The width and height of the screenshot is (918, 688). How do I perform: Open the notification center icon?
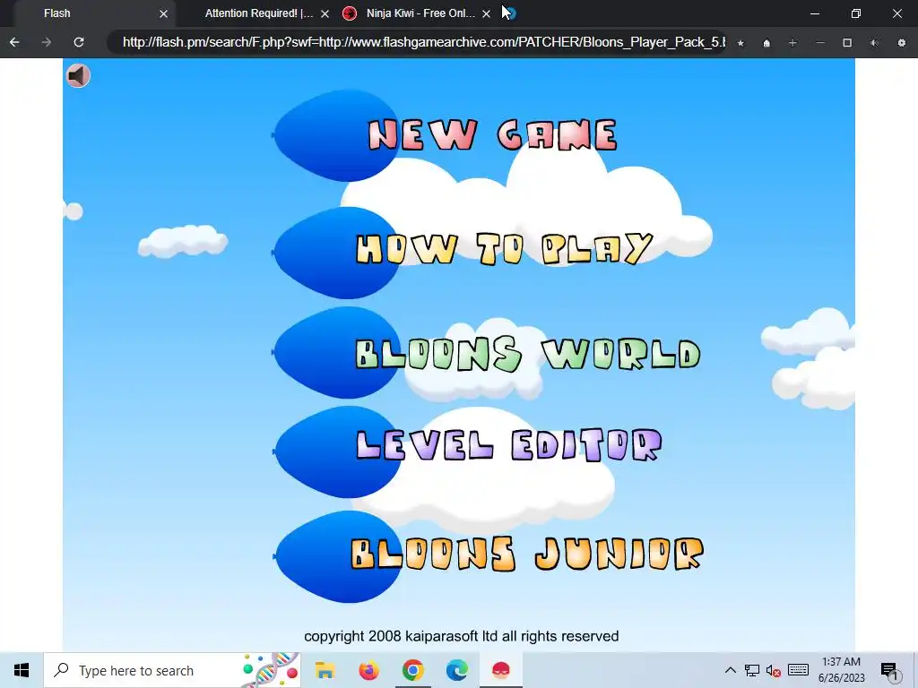tap(889, 671)
